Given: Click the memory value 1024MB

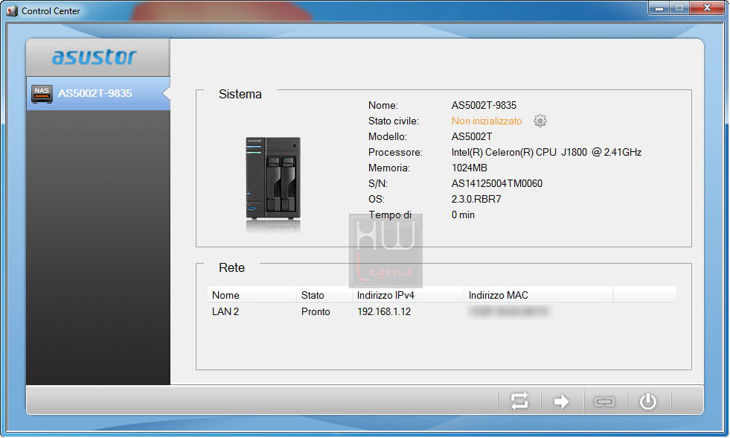Looking at the screenshot, I should (470, 168).
